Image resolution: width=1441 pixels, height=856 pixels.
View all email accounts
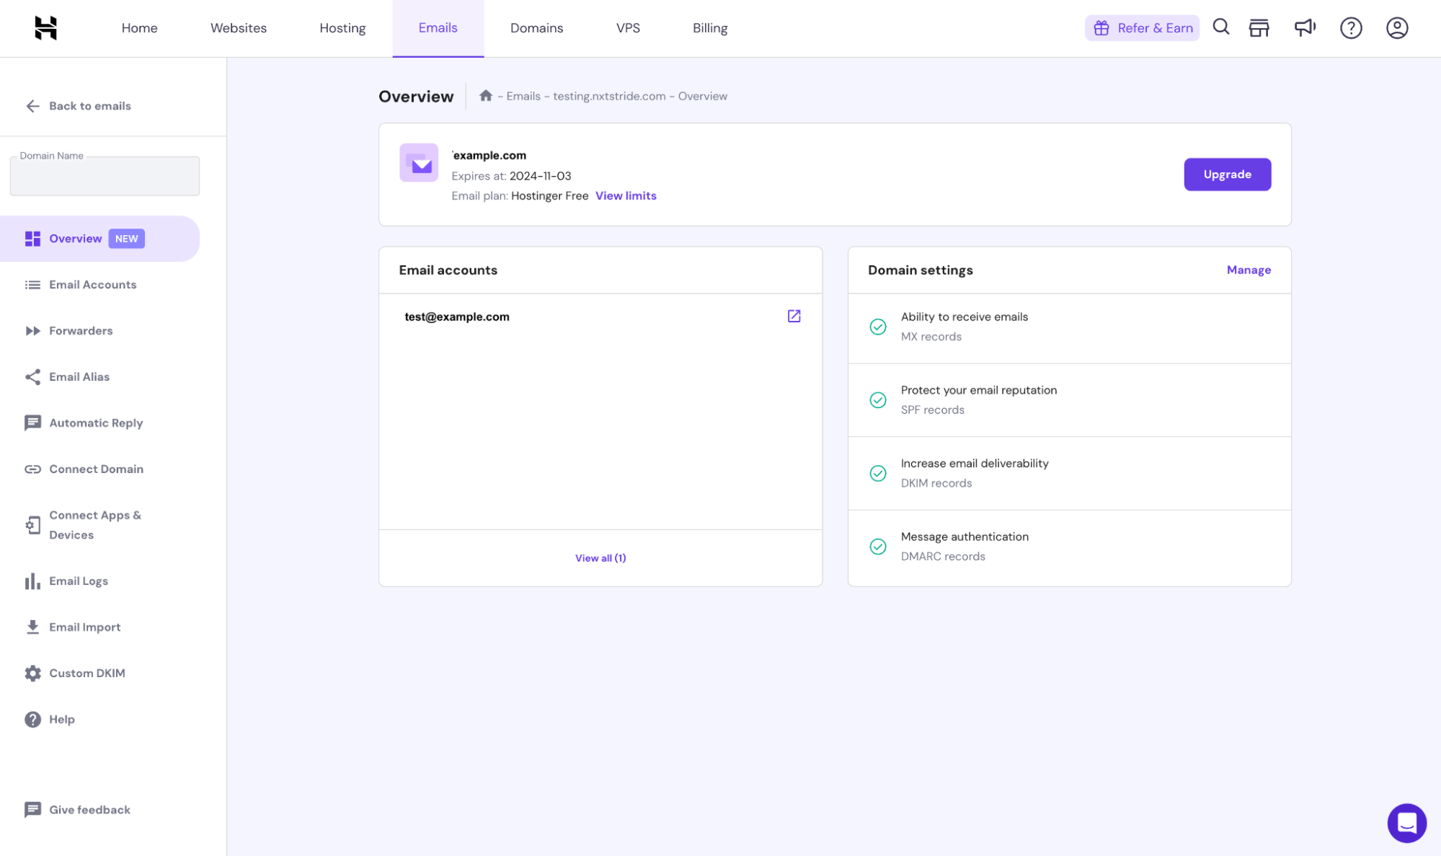[600, 557]
